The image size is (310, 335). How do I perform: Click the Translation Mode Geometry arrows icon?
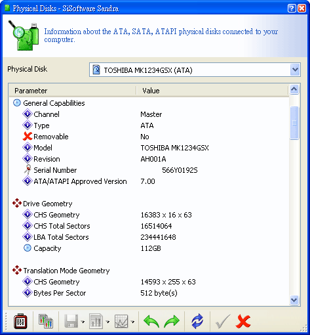coord(17,271)
